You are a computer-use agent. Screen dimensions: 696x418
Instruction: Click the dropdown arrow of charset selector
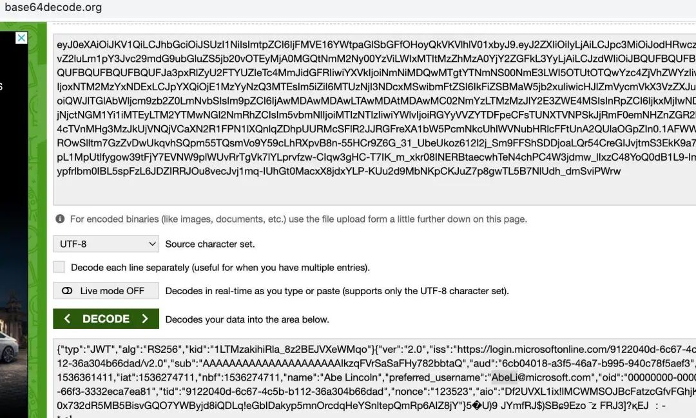pos(152,244)
